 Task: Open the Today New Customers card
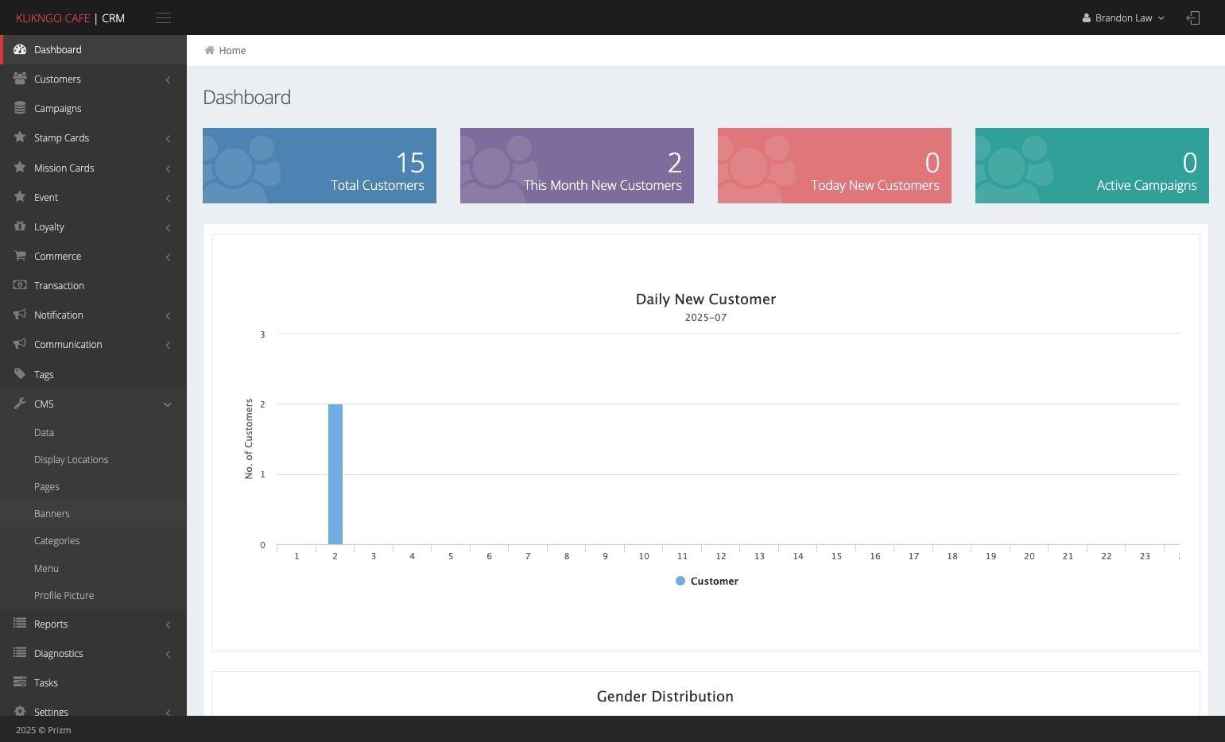pos(835,165)
